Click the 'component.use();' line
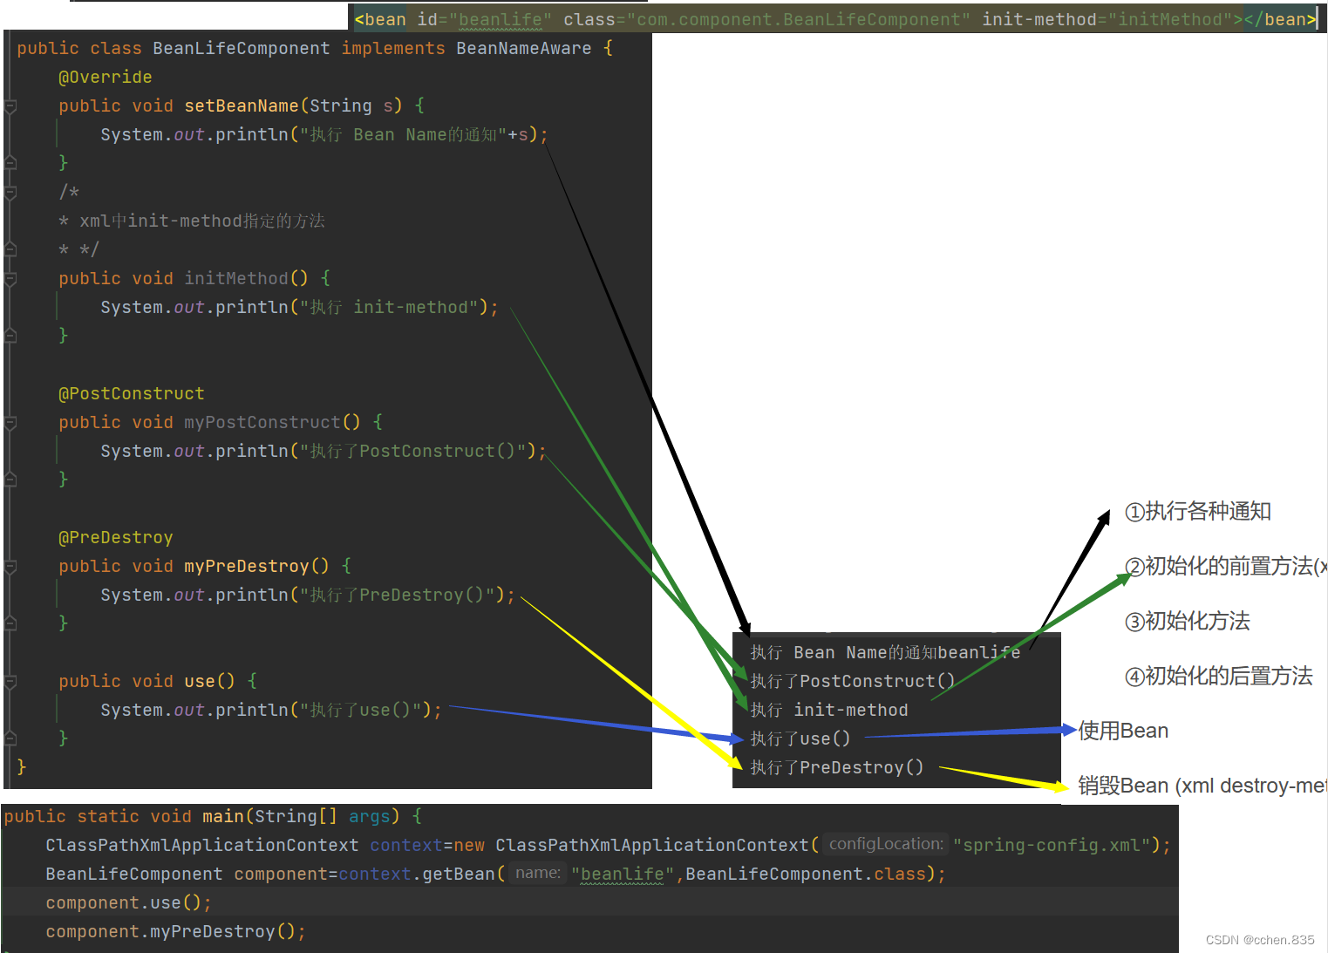Screen dimensions: 1328x953 [x=128, y=903]
